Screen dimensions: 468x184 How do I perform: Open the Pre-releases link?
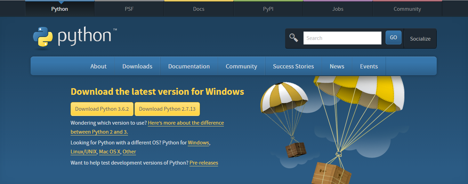(x=204, y=163)
